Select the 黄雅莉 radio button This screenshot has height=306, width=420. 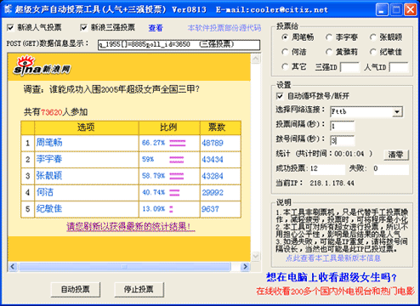pos(329,52)
